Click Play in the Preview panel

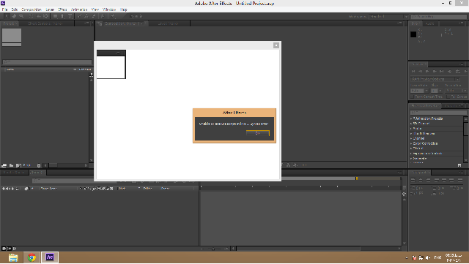[427, 72]
